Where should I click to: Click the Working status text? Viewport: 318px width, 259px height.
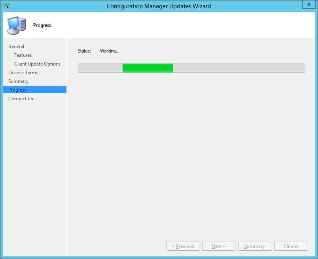pos(110,51)
